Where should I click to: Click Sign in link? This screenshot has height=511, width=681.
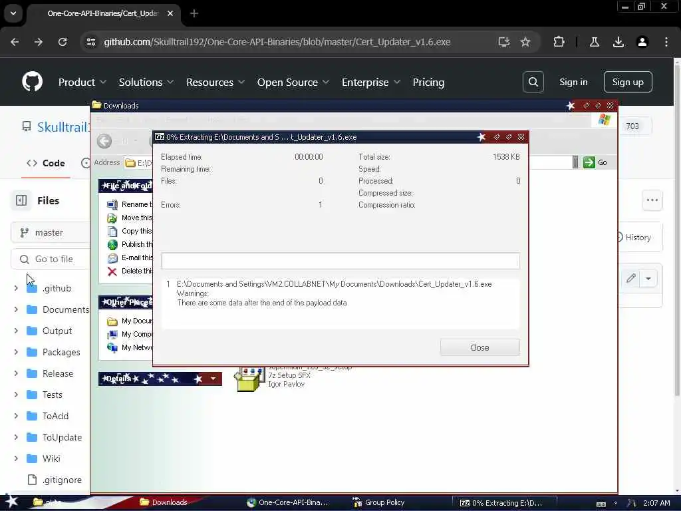(573, 82)
